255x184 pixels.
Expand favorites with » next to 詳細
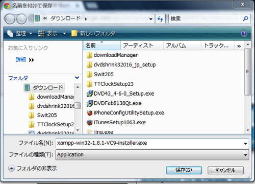coord(31,60)
